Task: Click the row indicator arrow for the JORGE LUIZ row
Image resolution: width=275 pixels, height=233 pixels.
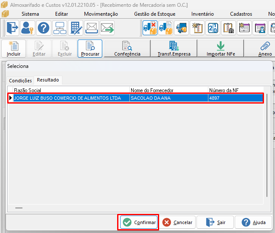Action: coord(11,98)
